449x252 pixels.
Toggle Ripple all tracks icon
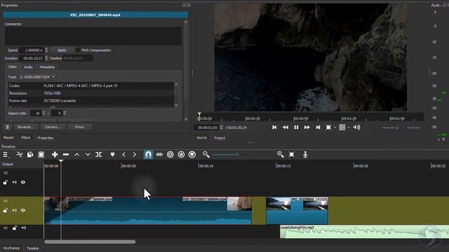[181, 155]
